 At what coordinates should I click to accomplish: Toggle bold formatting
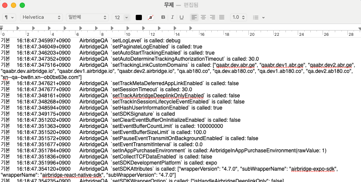tap(163, 17)
